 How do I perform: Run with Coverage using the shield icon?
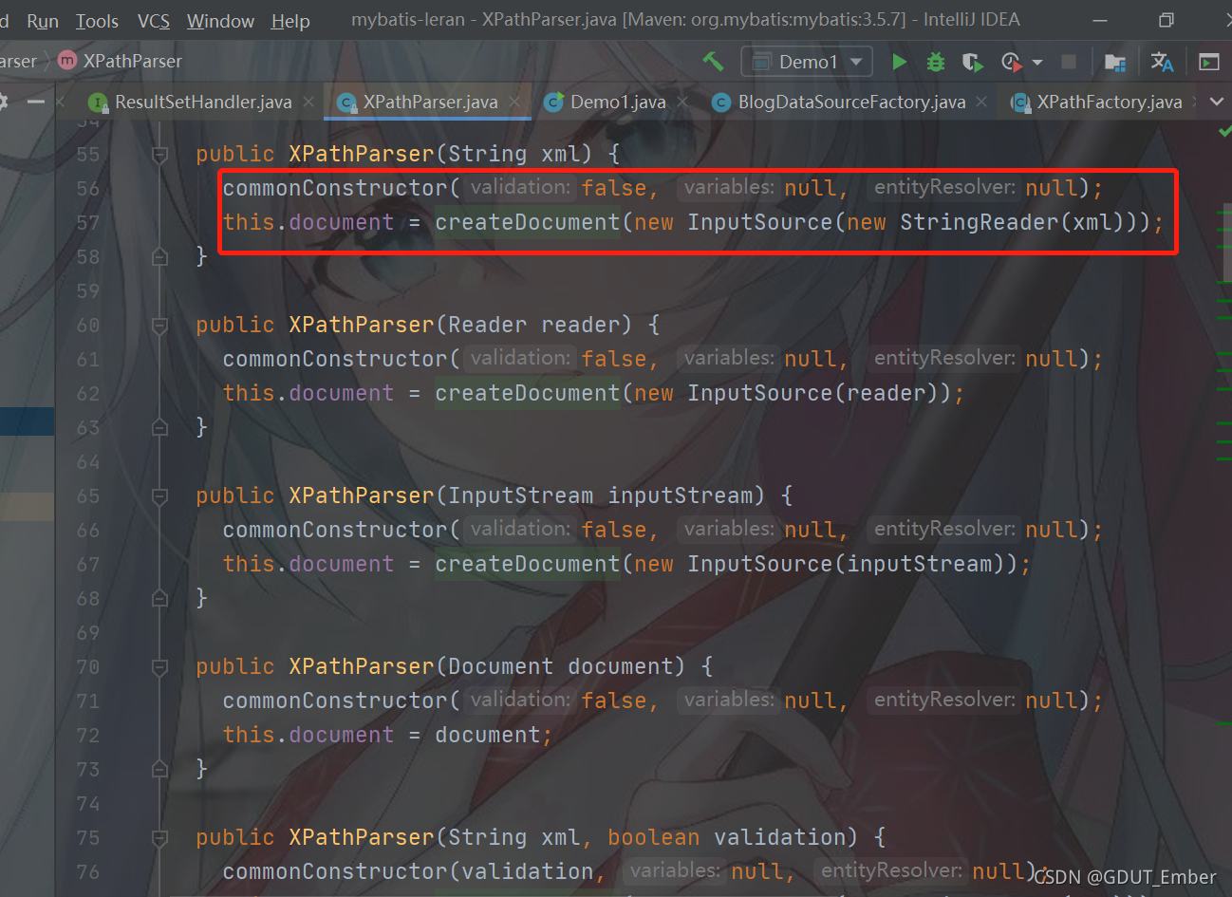tap(972, 62)
